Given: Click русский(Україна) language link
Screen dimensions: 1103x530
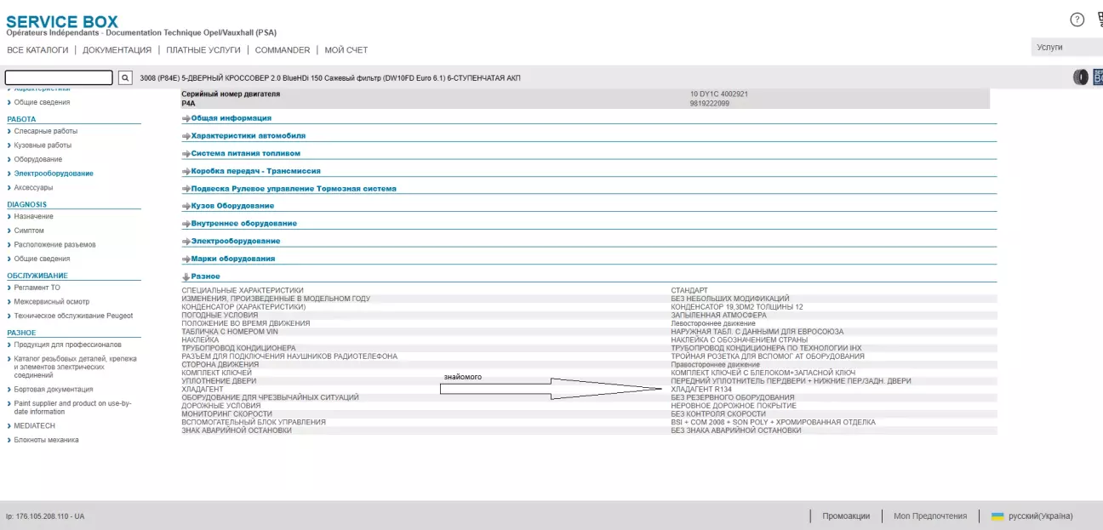Looking at the screenshot, I should pos(1040,516).
